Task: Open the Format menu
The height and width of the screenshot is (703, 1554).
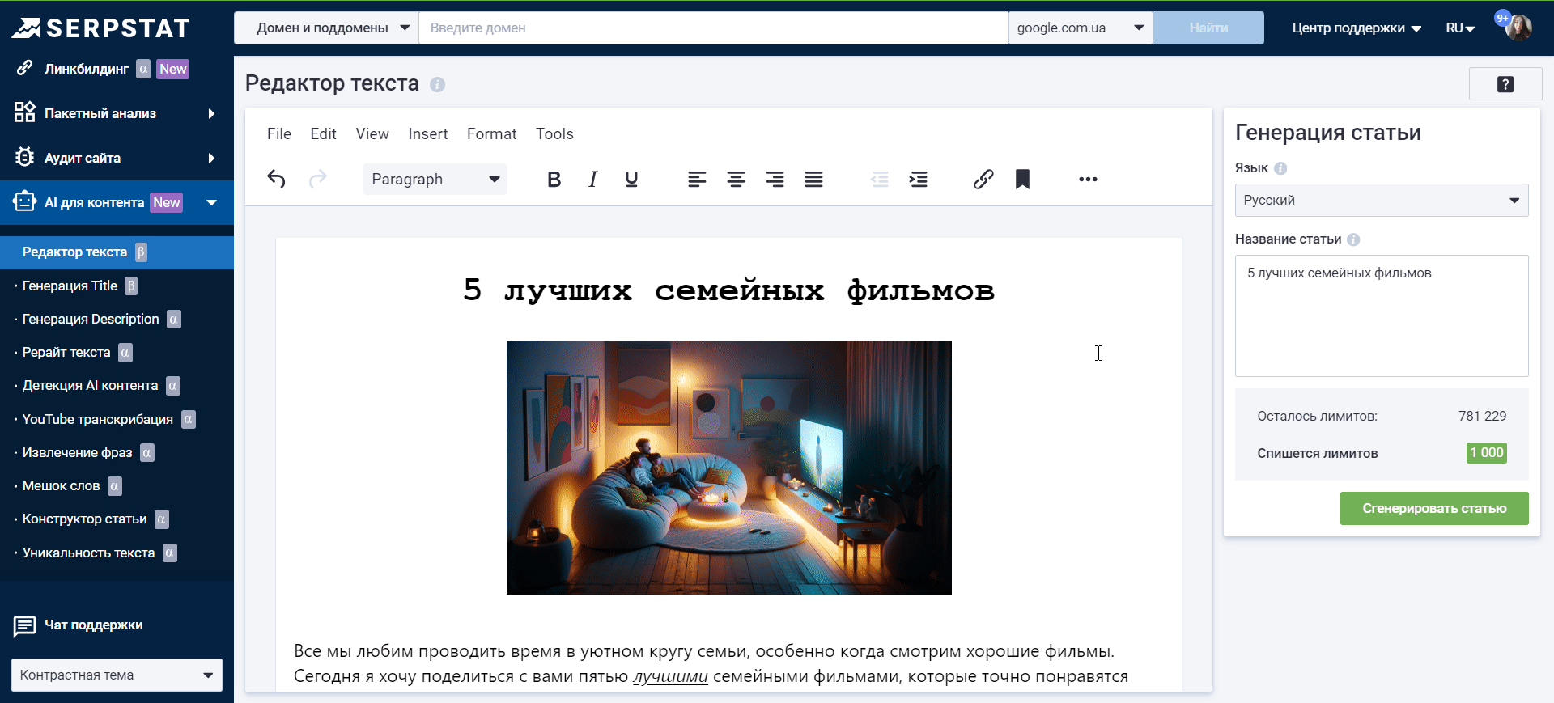Action: 491,133
